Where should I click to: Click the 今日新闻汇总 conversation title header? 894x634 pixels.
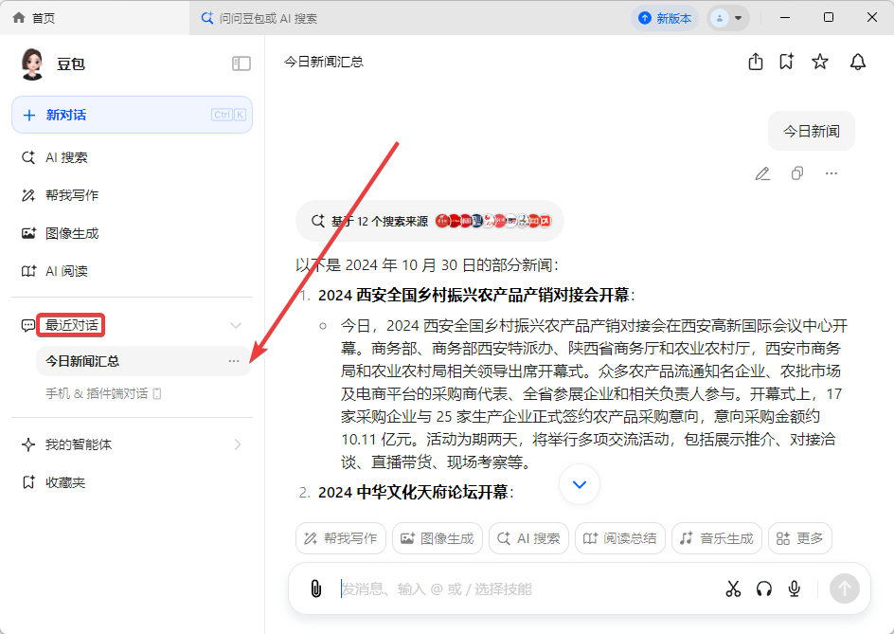tap(323, 62)
